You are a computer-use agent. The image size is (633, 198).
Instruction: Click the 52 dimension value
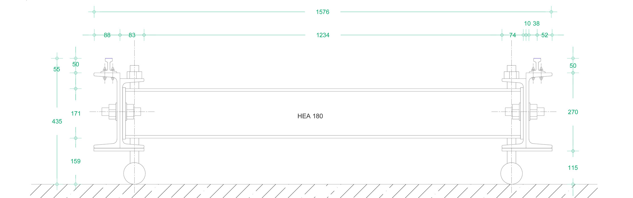click(x=545, y=35)
